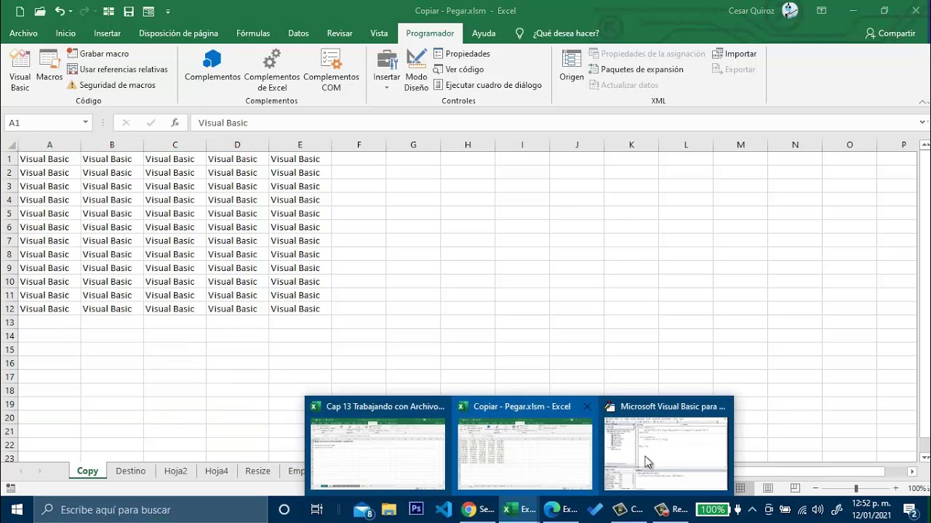Undo the last action
This screenshot has height=523, width=931.
[60, 12]
